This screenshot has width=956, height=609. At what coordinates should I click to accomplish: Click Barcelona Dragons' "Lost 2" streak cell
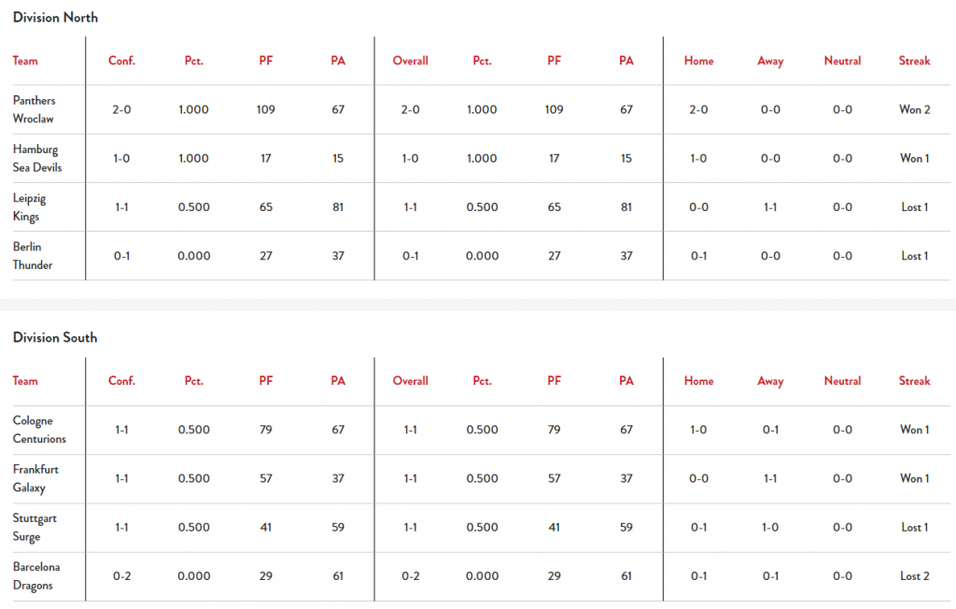tap(914, 575)
